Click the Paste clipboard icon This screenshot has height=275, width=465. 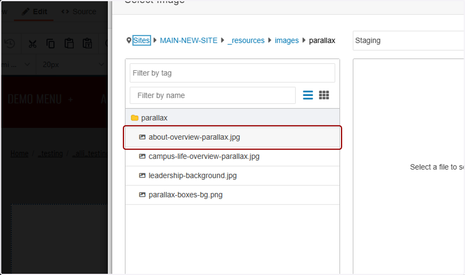coord(69,43)
